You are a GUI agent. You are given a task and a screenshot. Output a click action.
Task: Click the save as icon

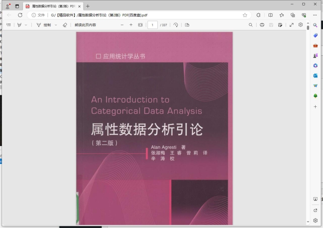click(280, 25)
